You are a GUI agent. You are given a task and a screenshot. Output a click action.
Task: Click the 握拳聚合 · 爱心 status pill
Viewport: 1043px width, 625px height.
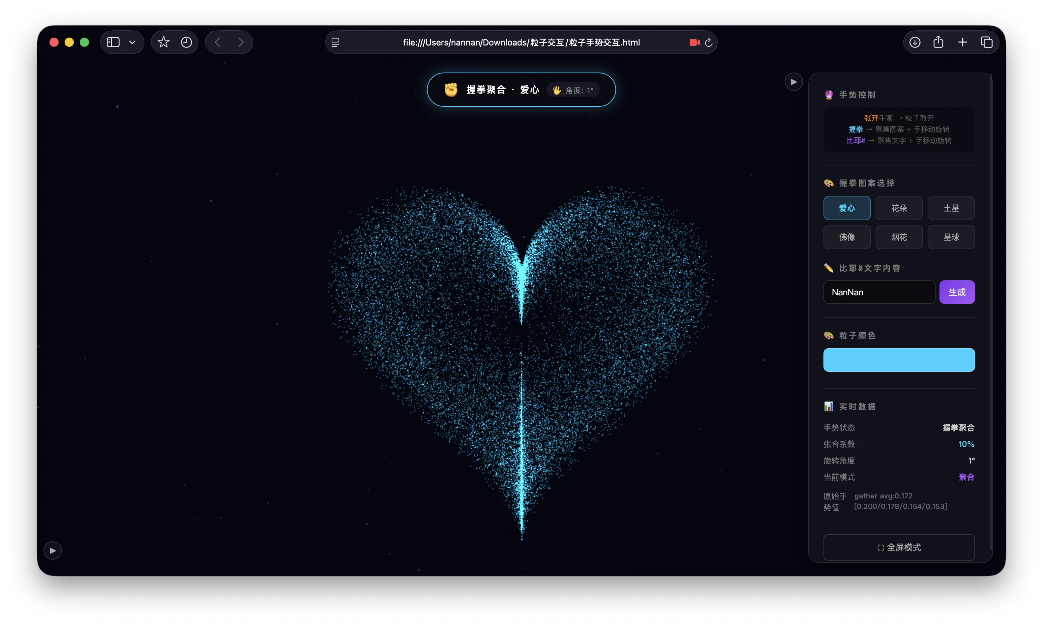point(521,90)
